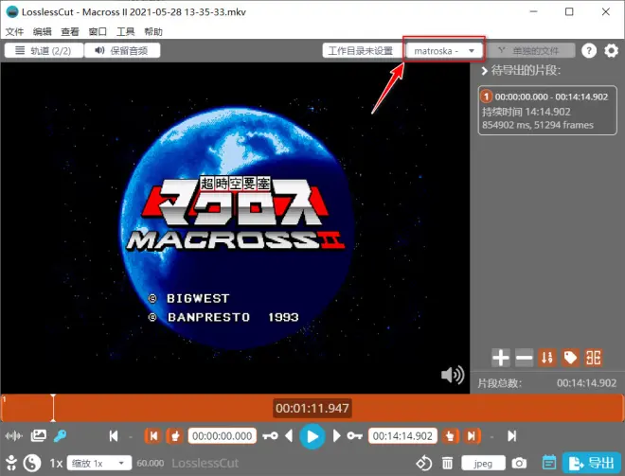The image size is (625, 476).
Task: Add a new segment with plus icon
Action: [x=501, y=358]
